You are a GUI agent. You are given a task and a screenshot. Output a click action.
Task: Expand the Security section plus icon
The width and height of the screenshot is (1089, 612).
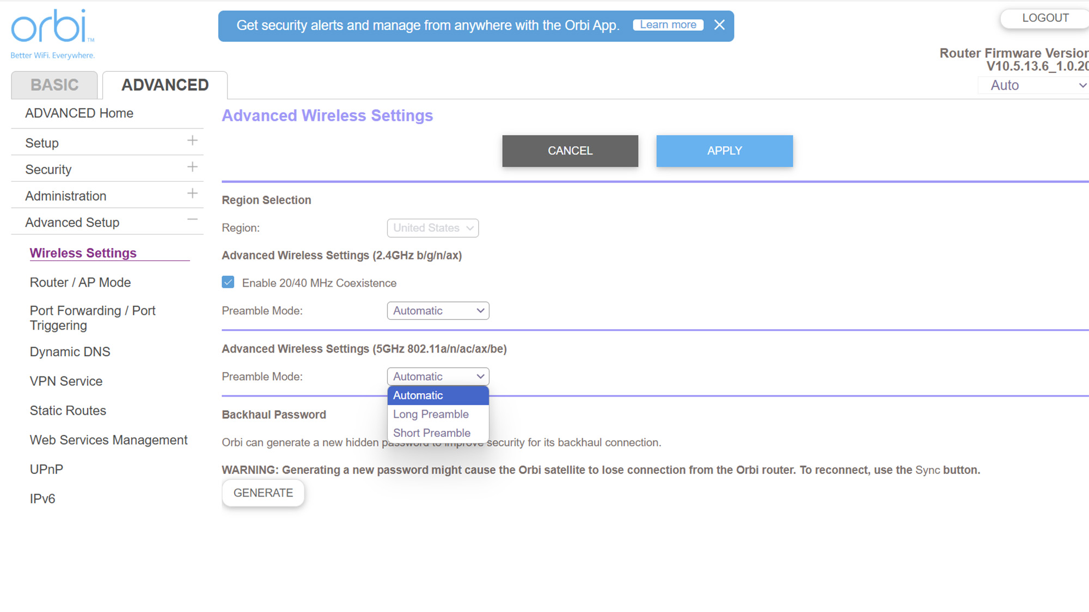[x=192, y=168]
